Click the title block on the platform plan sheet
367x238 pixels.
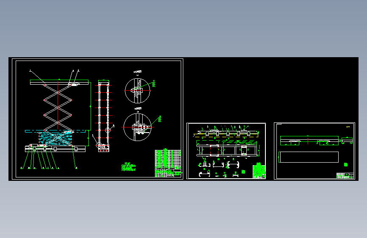[345, 175]
